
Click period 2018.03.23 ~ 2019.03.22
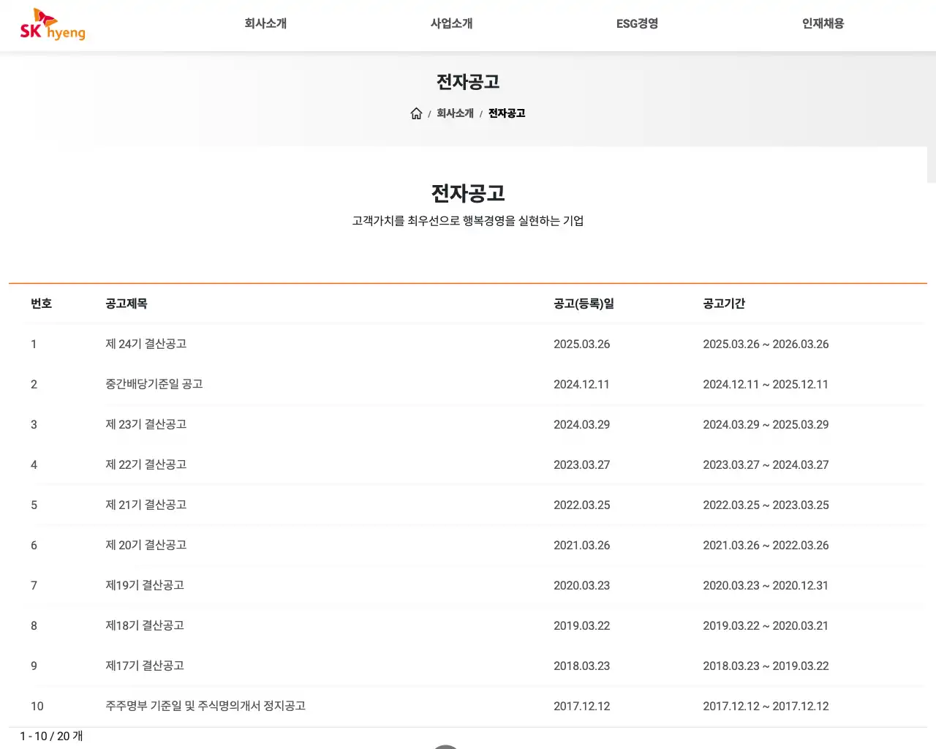click(766, 666)
